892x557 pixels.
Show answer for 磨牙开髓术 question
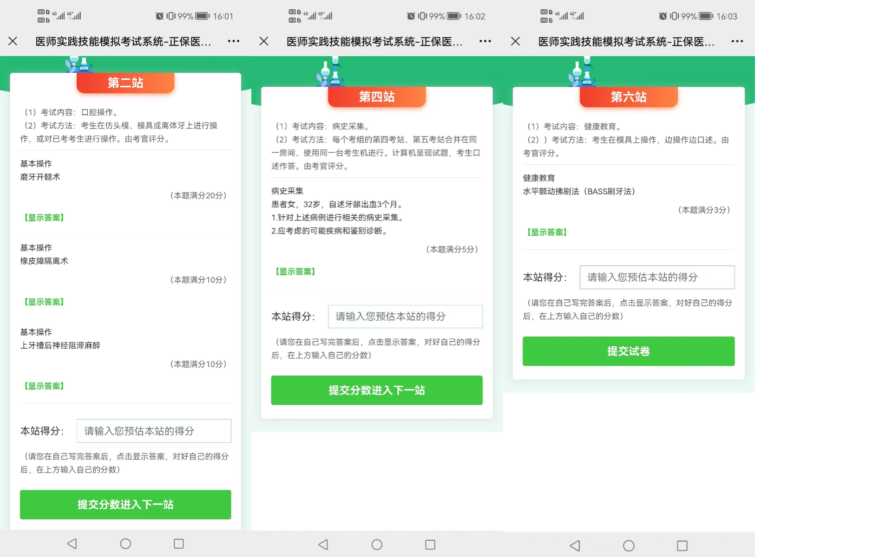pyautogui.click(x=44, y=218)
